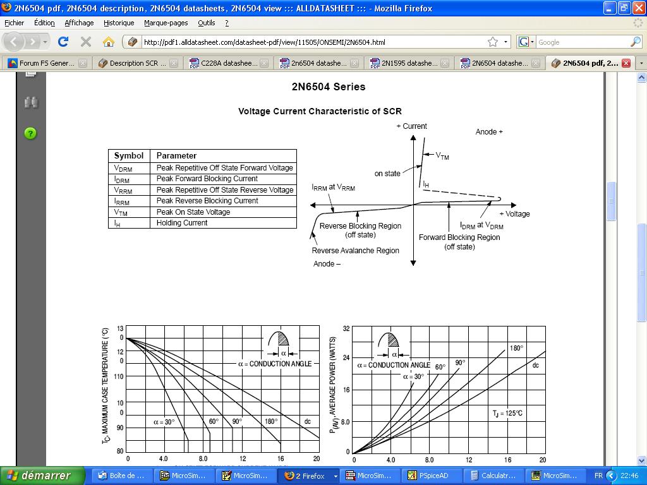Viewport: 647px width, 485px height.
Task: Open the list all tabs dropdown
Action: point(641,63)
